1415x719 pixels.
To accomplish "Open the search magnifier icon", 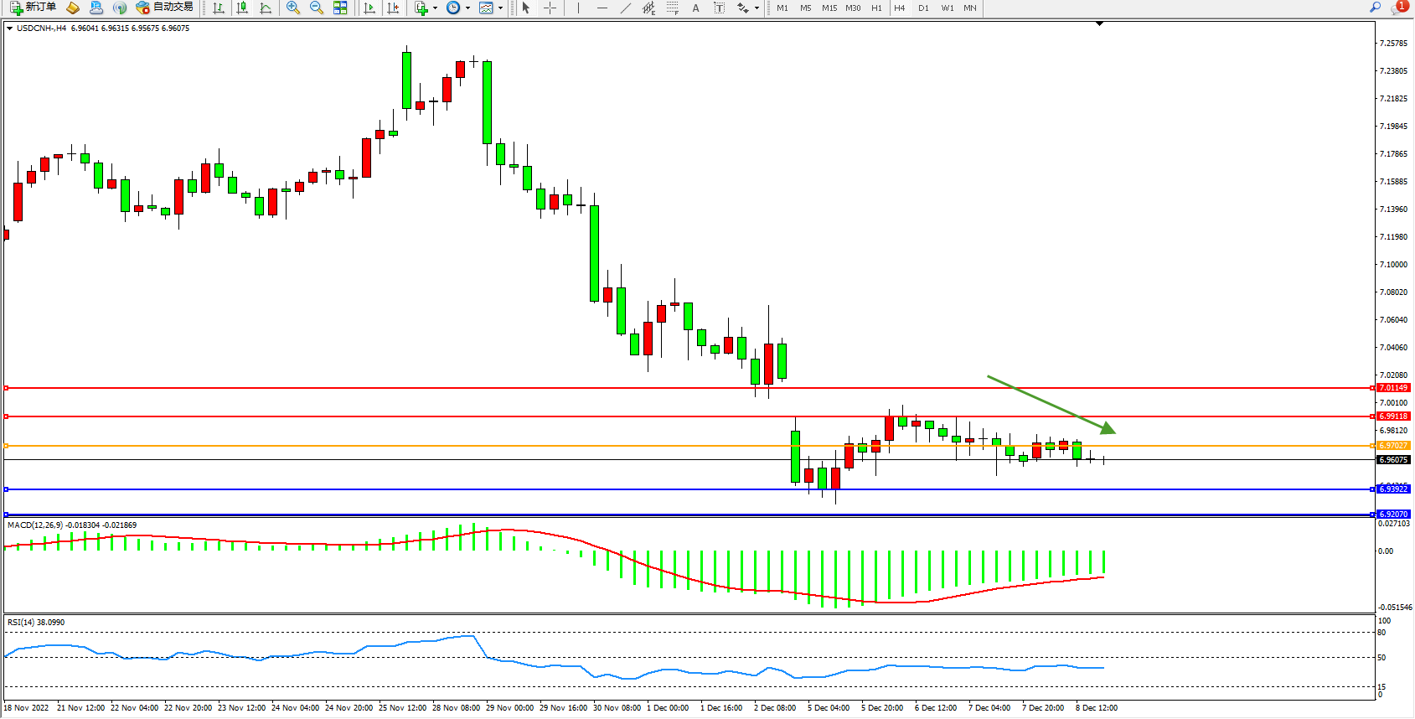I will point(1375,8).
